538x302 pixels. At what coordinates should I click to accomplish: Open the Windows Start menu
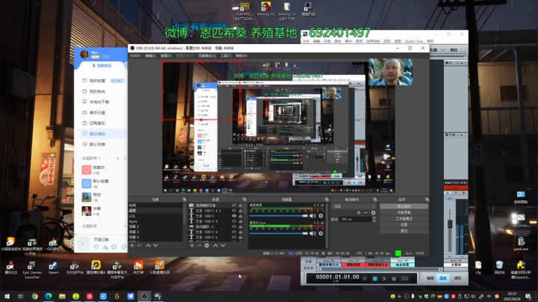(7, 296)
